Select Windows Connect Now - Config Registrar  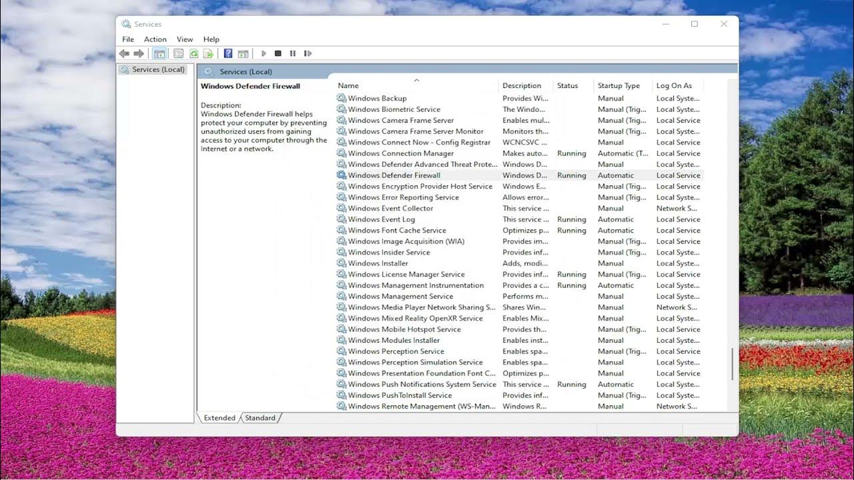click(x=519, y=142)
